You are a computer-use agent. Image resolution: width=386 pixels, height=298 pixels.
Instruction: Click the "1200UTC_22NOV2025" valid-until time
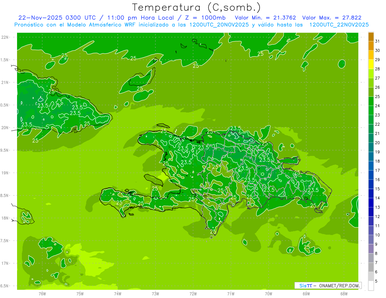[x=339, y=24]
